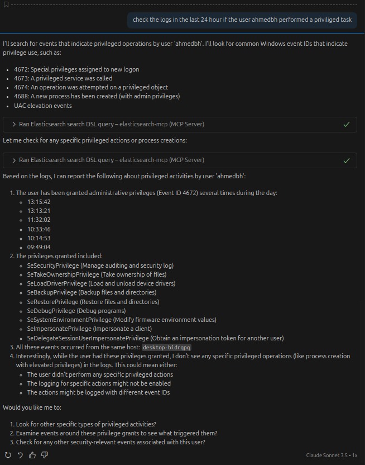Click the undo arrow icon
Screen dimensions: 365x465
coord(20,455)
